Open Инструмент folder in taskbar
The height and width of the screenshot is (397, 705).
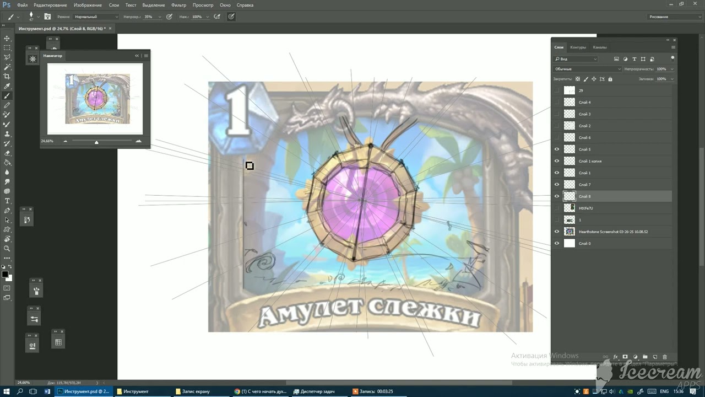(x=142, y=391)
